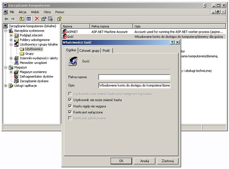
Task: Click the 'Pełna nazwa' text field
Action: click(134, 77)
